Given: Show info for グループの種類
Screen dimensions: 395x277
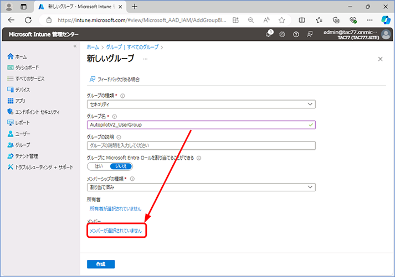Looking at the screenshot, I should tap(122, 96).
